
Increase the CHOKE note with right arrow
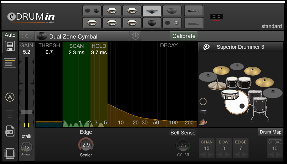click(279, 155)
